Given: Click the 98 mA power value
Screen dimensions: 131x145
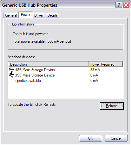Looking at the screenshot, I should pyautogui.click(x=95, y=70).
